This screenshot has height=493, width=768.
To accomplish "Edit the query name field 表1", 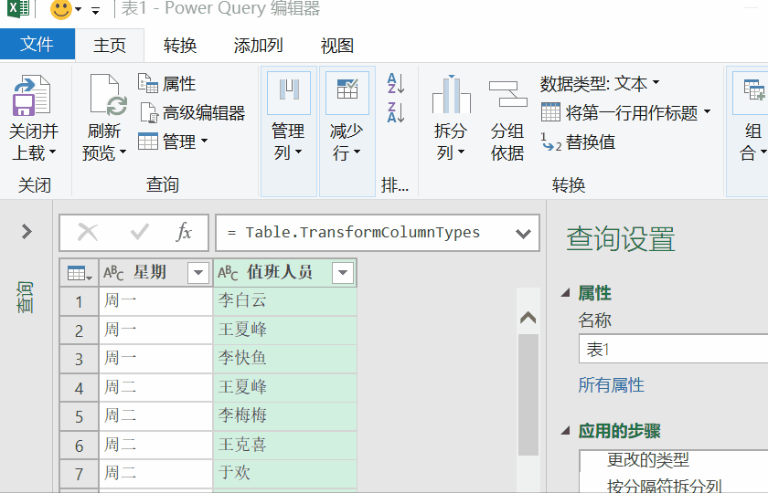I will point(674,349).
